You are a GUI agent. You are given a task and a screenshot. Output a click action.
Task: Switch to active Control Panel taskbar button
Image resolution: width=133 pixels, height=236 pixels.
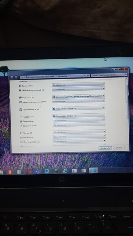pyautogui.click(x=93, y=170)
